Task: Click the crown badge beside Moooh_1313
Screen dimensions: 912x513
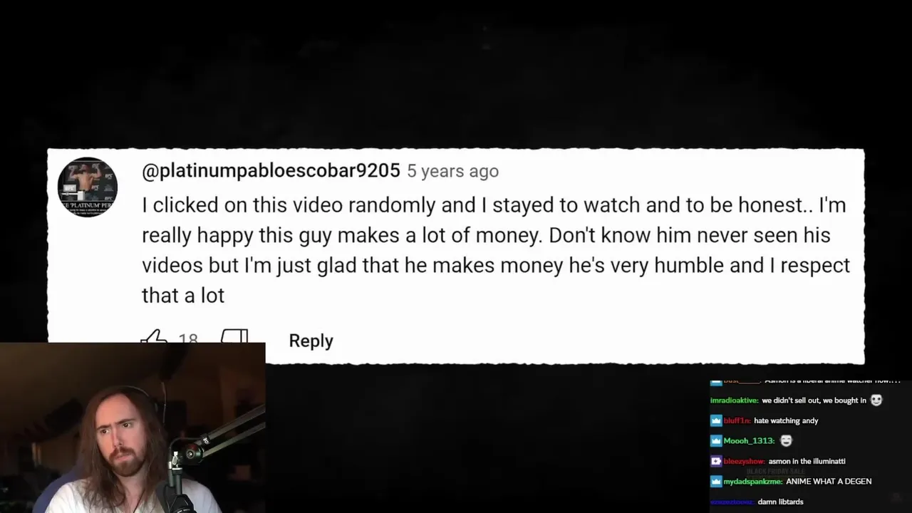Action: [x=716, y=441]
